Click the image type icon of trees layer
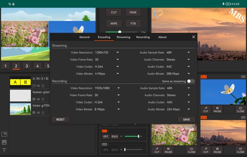This screenshot has height=157, width=247. pos(34,112)
